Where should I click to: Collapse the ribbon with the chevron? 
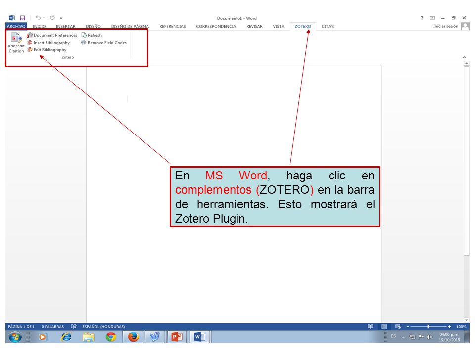(464, 57)
